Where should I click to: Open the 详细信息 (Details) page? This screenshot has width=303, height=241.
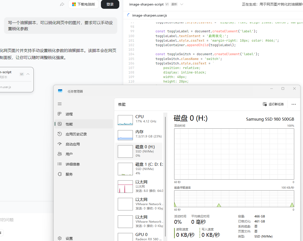pos(84,164)
